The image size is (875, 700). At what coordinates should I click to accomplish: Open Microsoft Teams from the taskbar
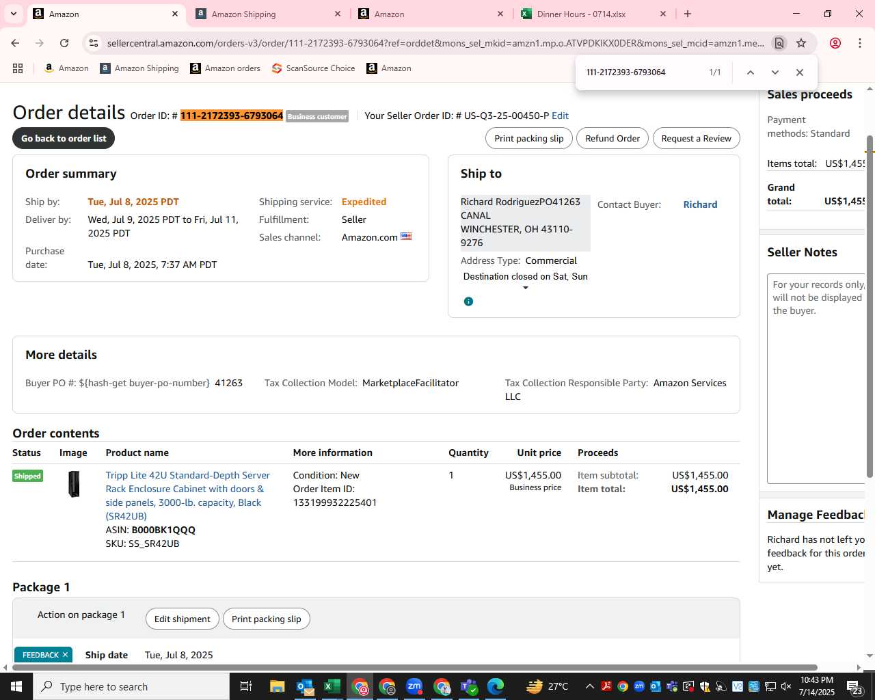(468, 686)
